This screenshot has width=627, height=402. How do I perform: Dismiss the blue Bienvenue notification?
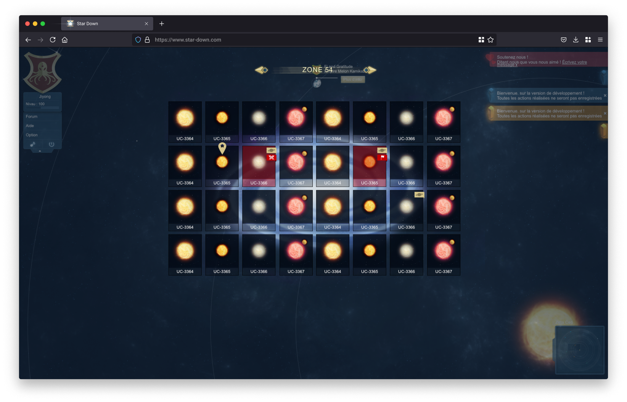(x=605, y=95)
